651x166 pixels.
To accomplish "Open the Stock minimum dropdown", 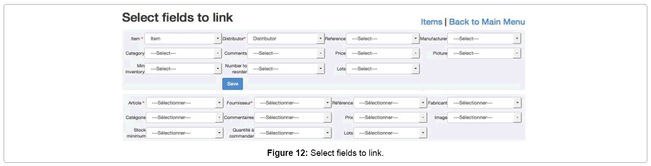I will pos(184,133).
